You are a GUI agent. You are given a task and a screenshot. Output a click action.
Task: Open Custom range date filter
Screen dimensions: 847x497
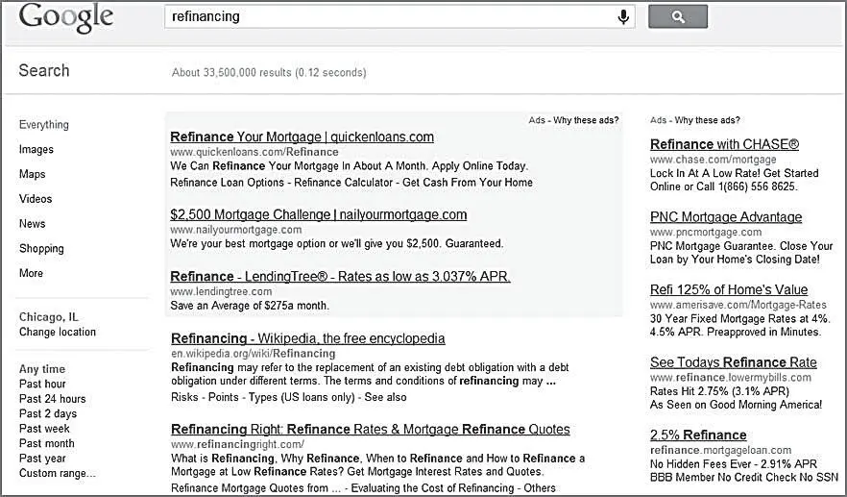pyautogui.click(x=58, y=473)
